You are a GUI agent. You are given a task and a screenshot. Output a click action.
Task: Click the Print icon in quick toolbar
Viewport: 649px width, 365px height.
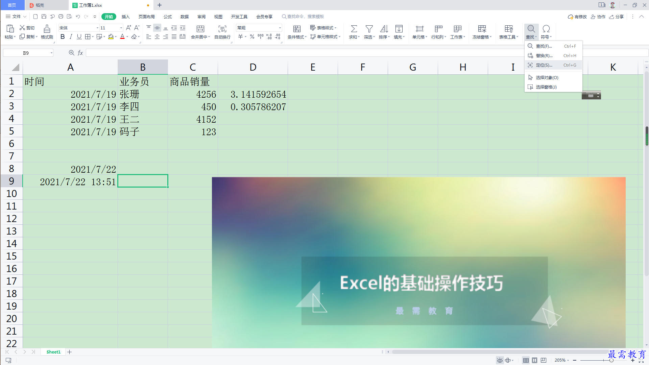[61, 17]
